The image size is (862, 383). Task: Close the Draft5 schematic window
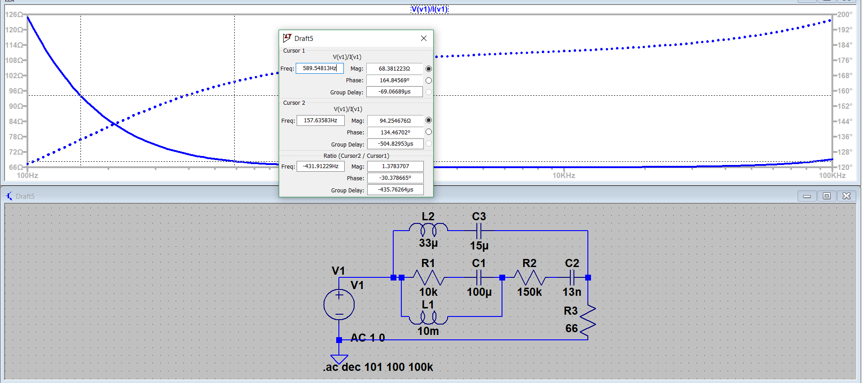click(x=846, y=196)
